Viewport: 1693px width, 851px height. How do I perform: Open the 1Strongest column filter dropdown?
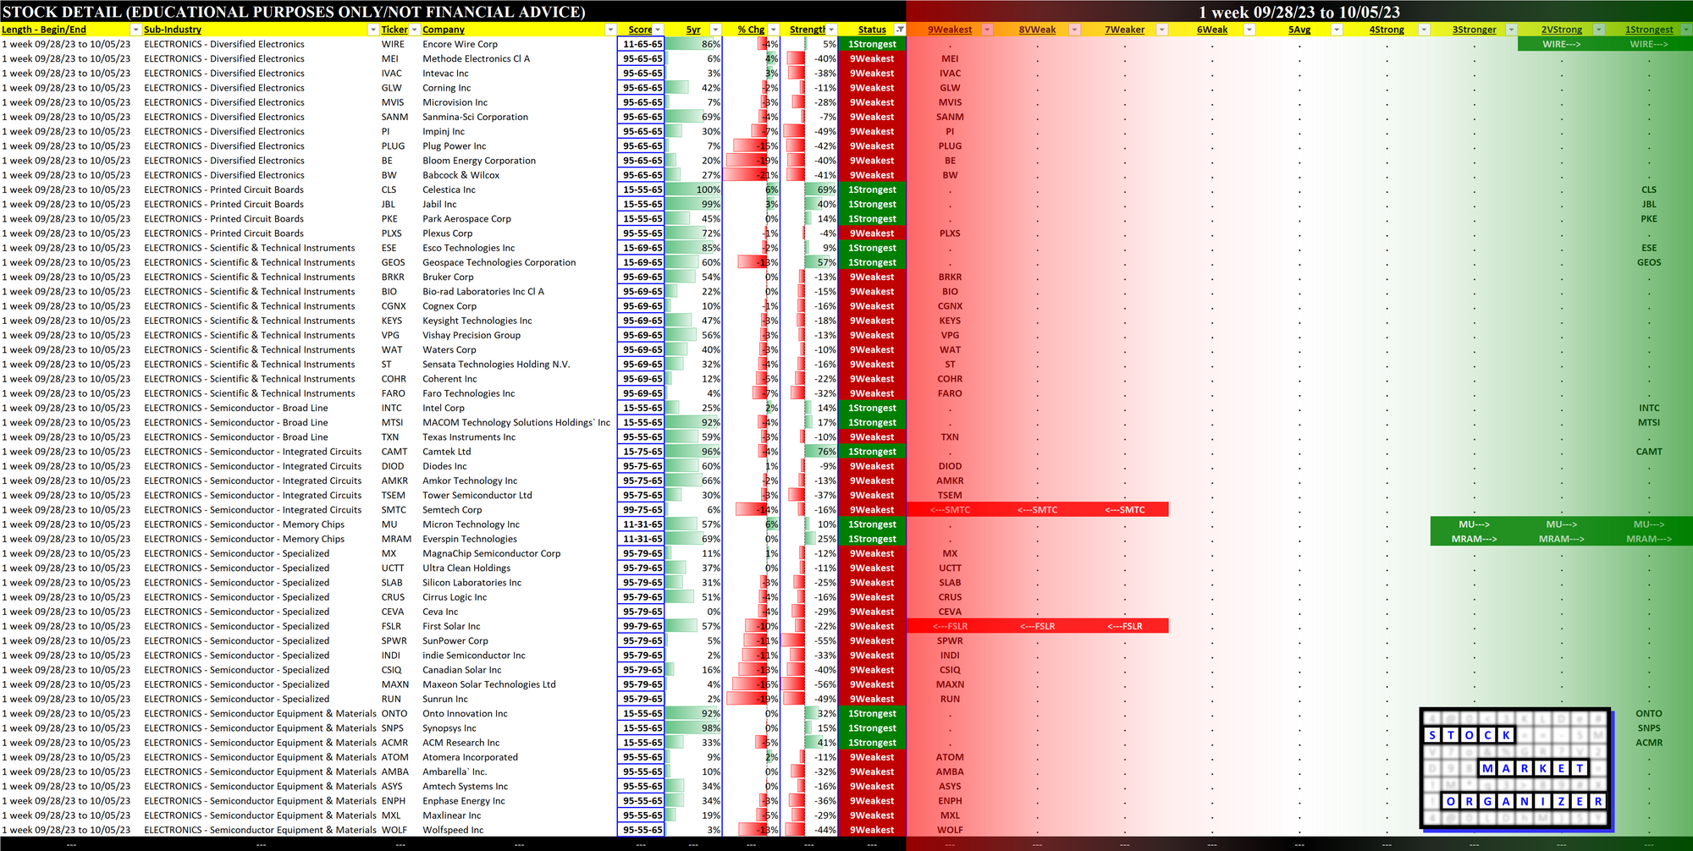(x=1686, y=30)
